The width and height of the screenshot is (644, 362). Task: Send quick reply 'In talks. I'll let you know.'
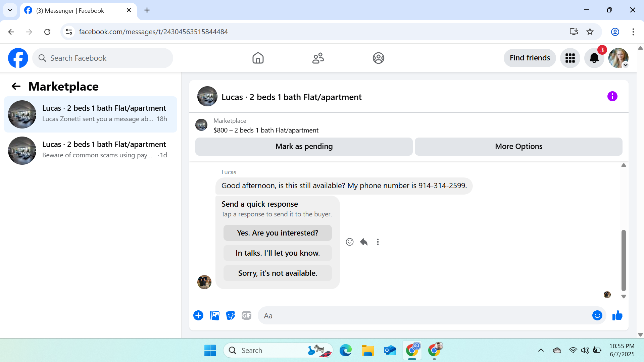pos(278,253)
